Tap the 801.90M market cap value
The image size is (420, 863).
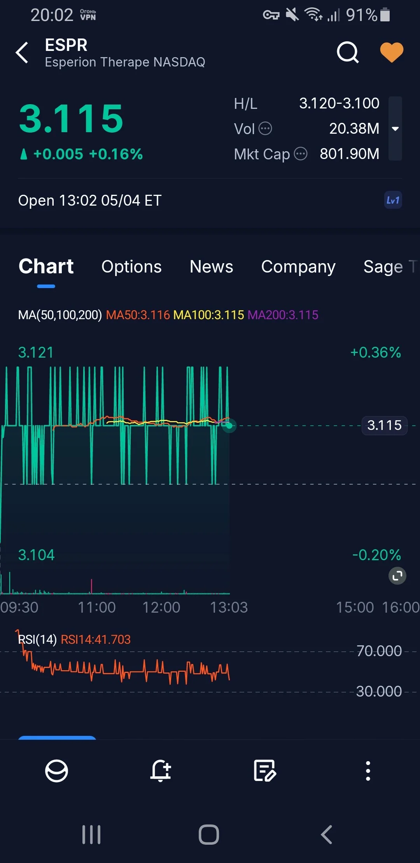(350, 154)
